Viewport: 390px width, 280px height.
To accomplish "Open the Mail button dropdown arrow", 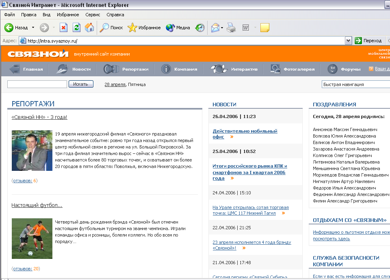I will coord(222,28).
